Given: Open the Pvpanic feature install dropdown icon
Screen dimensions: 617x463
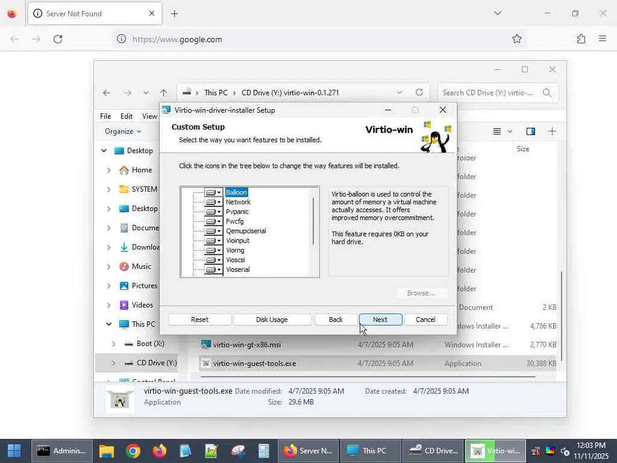Looking at the screenshot, I should pyautogui.click(x=213, y=212).
